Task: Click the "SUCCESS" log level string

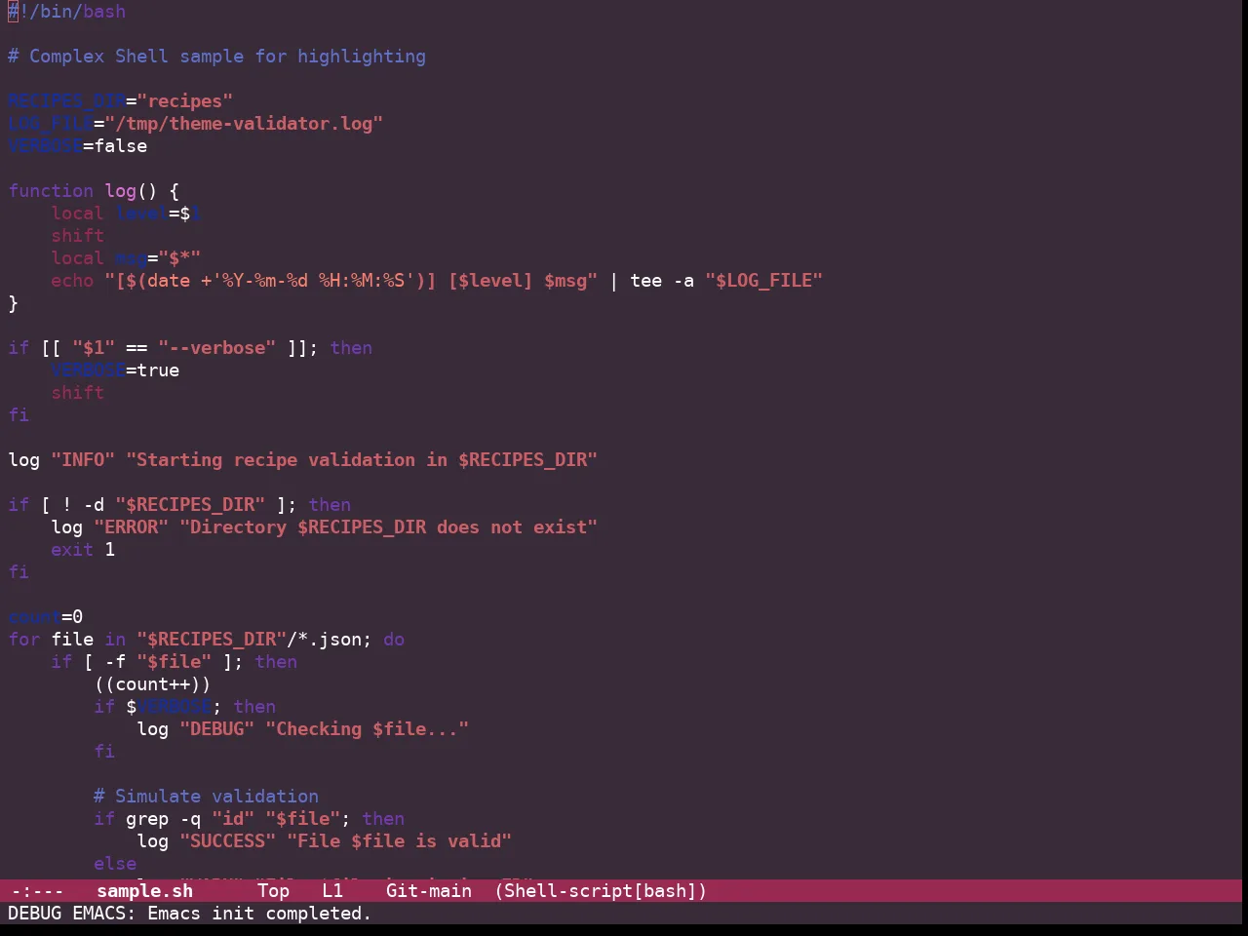Action: coord(228,841)
